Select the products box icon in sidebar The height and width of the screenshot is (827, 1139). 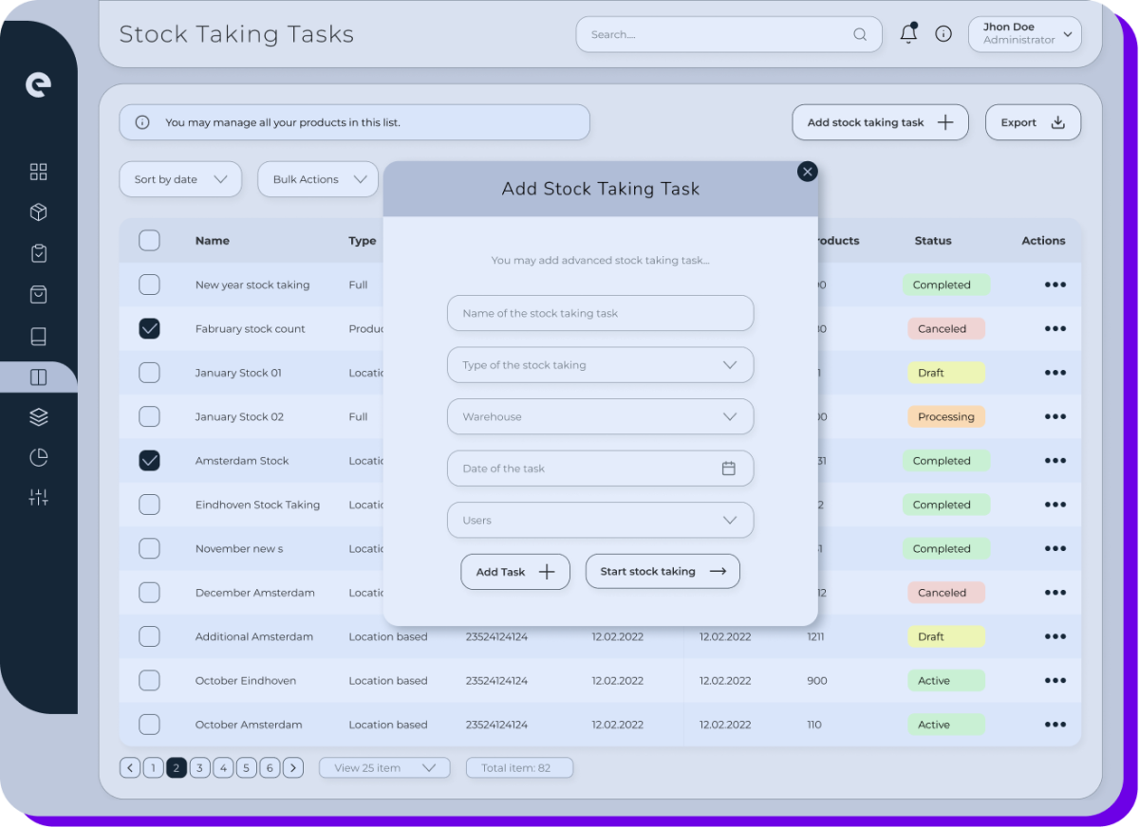[38, 211]
